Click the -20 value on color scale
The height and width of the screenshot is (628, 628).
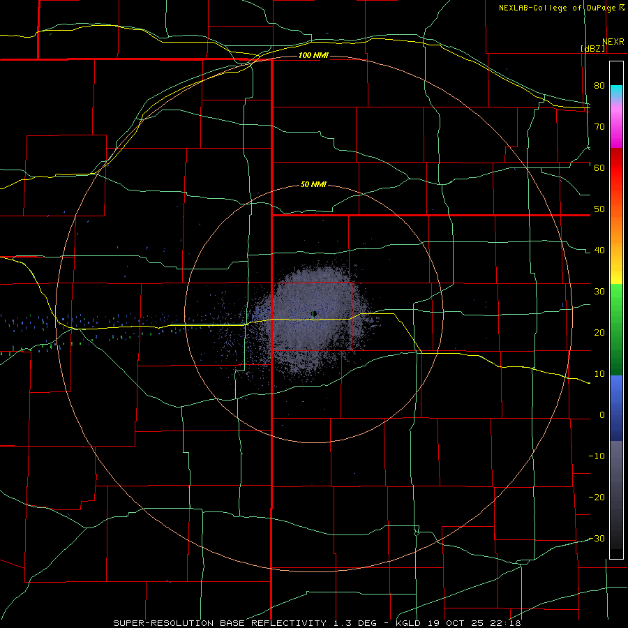[597, 497]
